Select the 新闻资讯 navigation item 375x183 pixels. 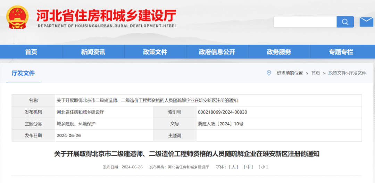93,52
